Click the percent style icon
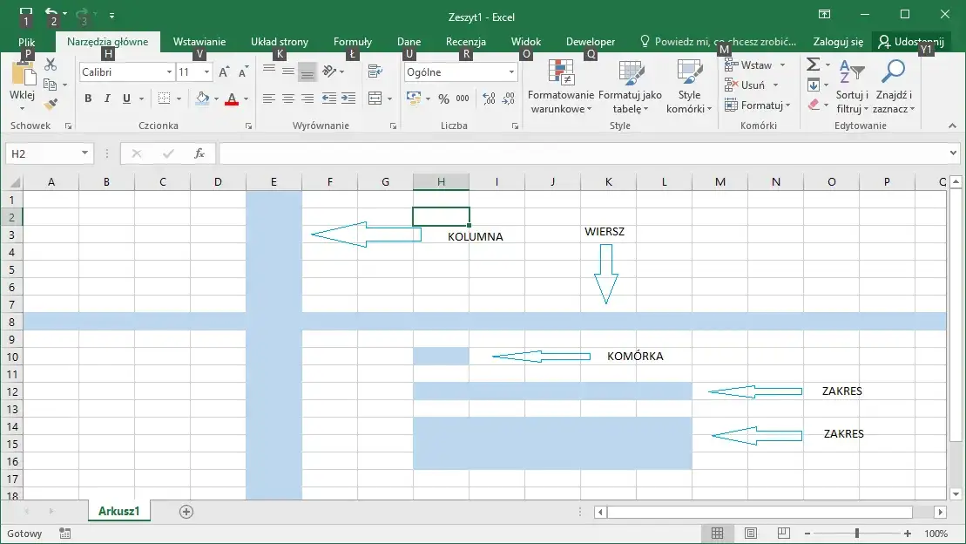Image resolution: width=966 pixels, height=544 pixels. click(443, 99)
